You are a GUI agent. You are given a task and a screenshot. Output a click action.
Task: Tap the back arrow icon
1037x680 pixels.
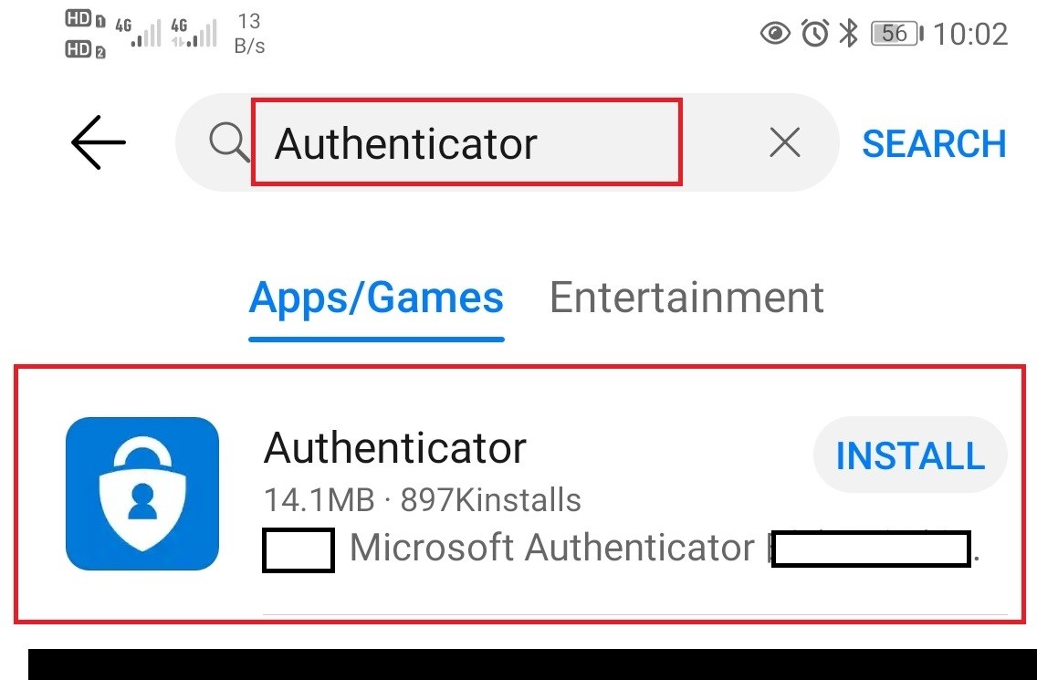coord(98,142)
